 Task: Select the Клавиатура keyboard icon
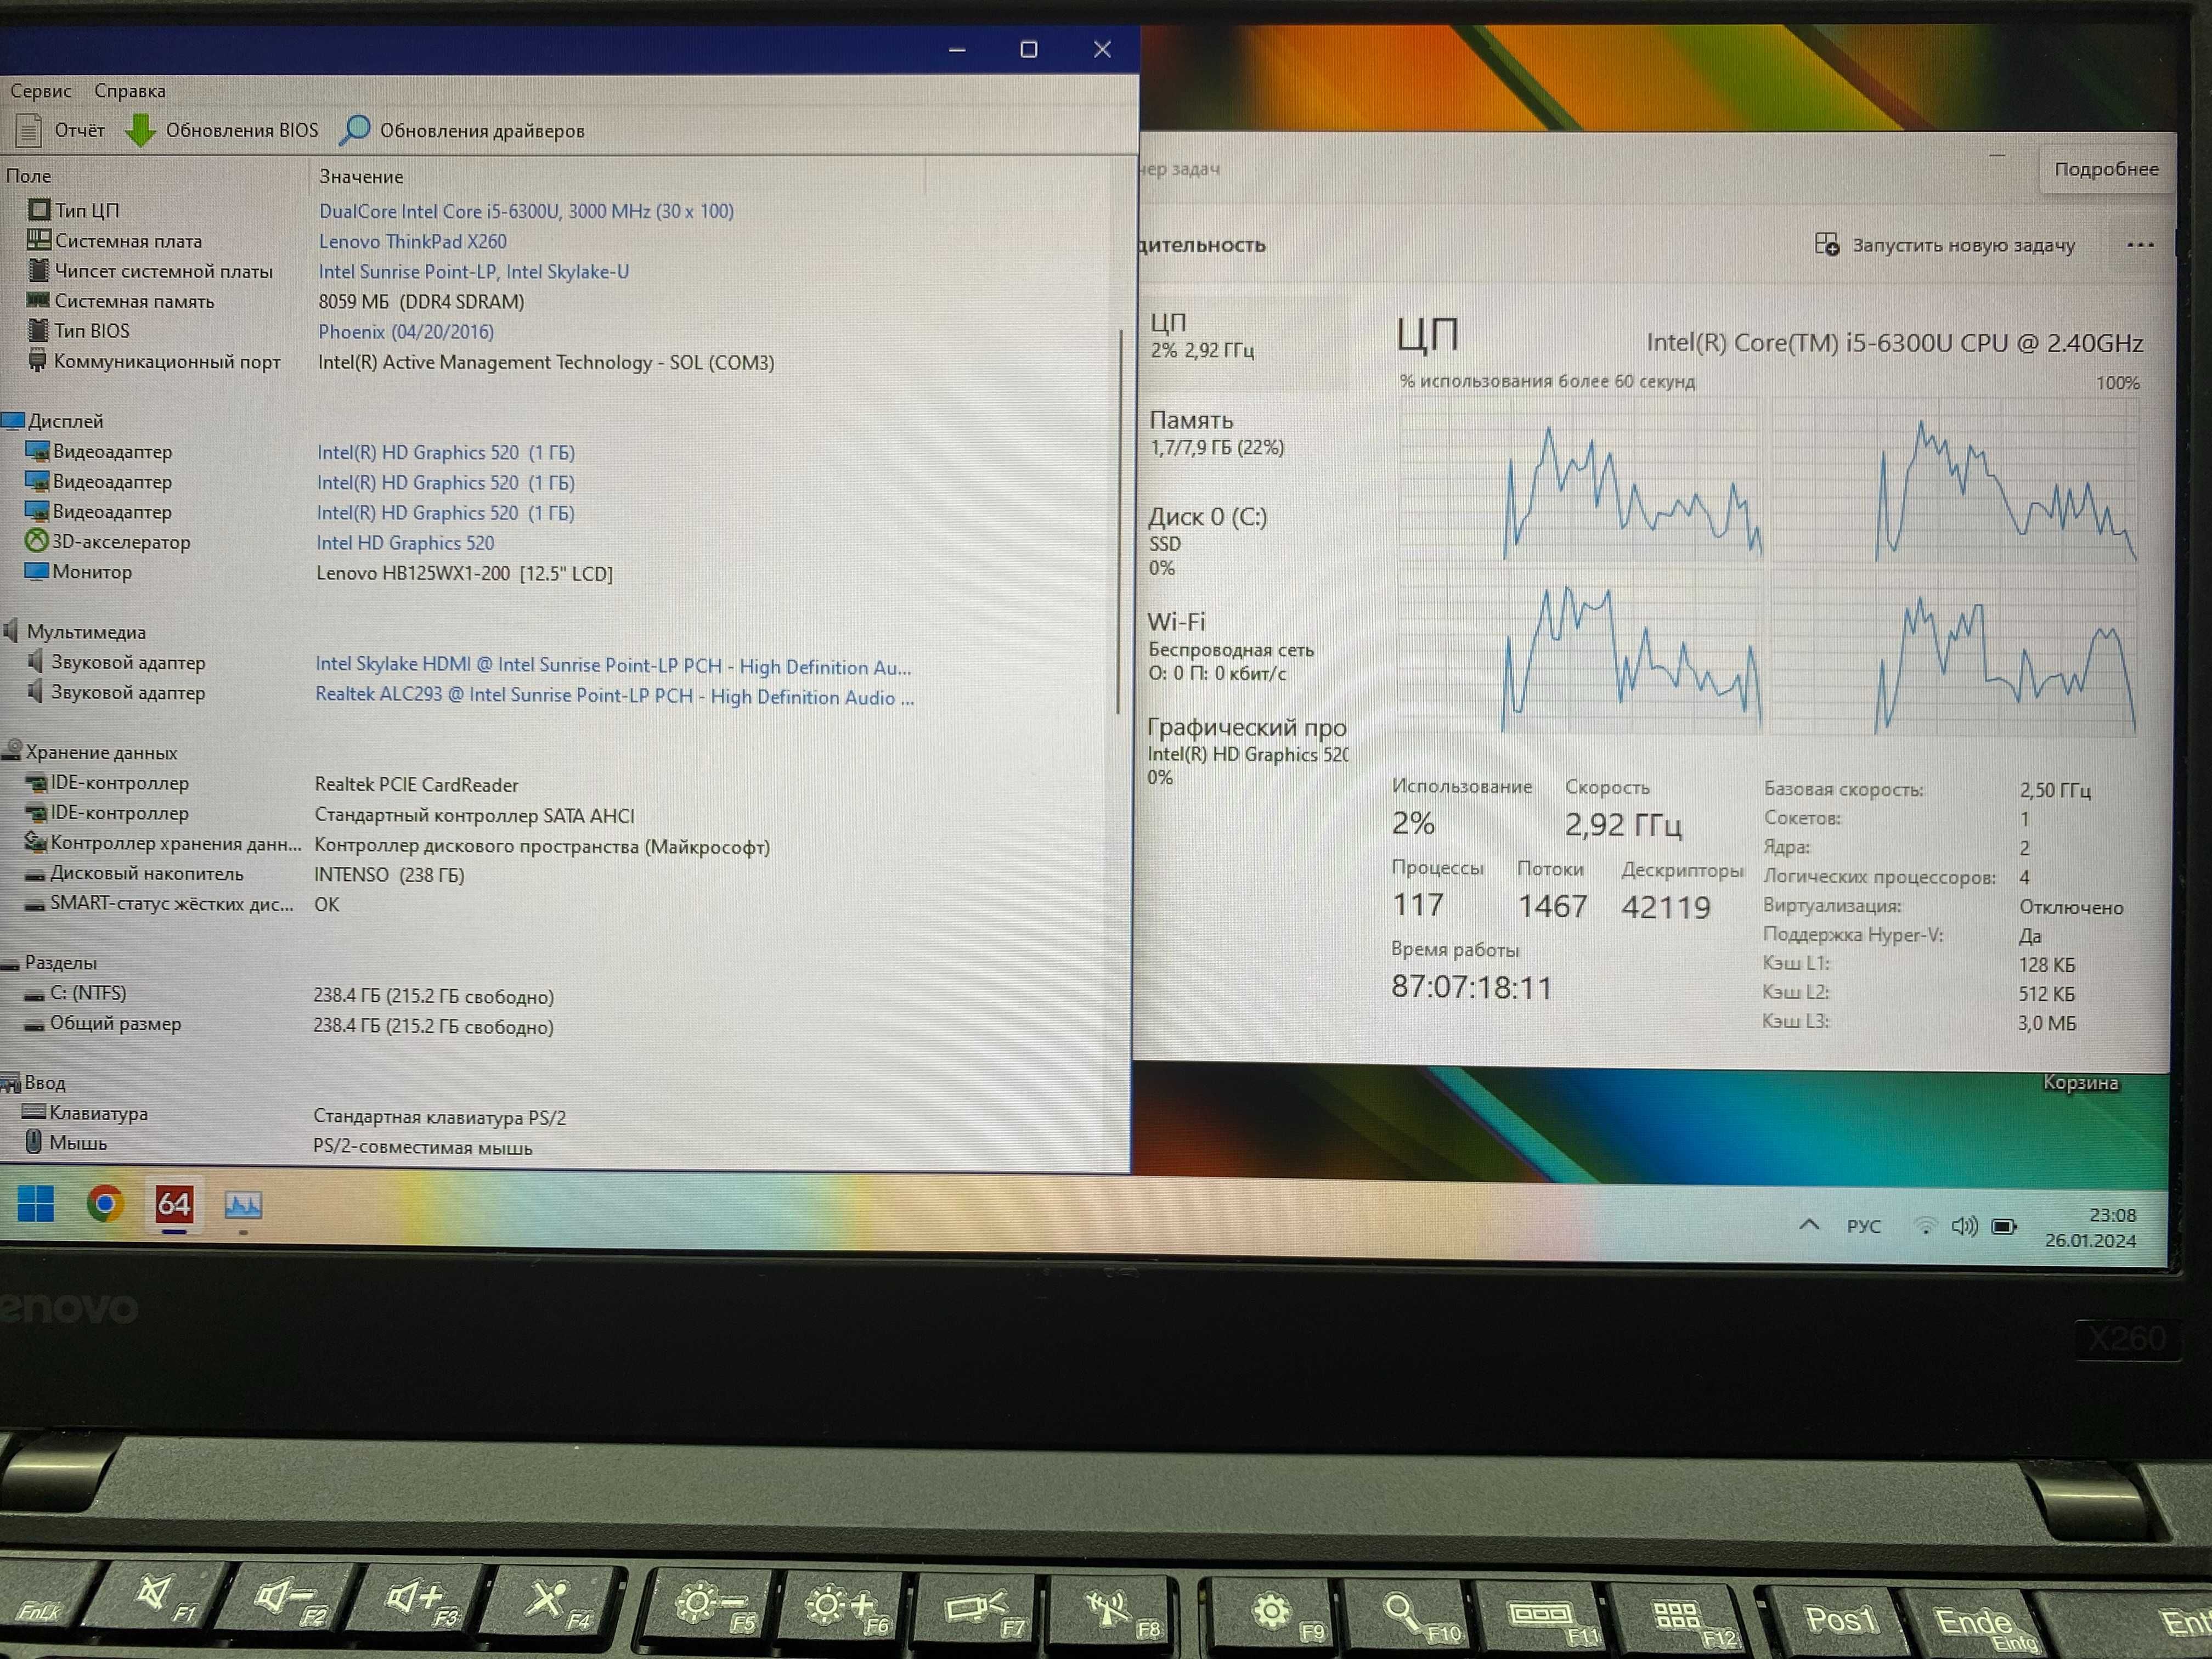[x=34, y=1112]
